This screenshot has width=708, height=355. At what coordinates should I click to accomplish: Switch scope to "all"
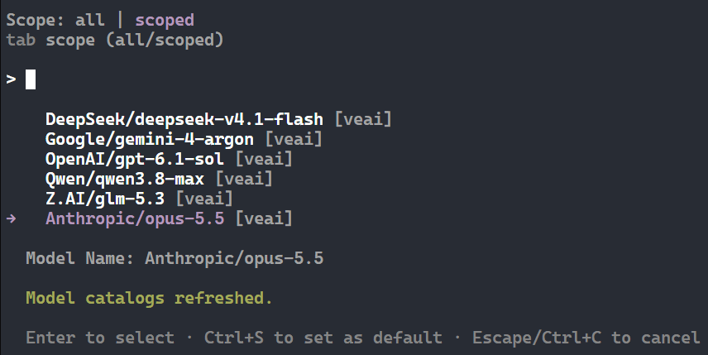coord(90,20)
